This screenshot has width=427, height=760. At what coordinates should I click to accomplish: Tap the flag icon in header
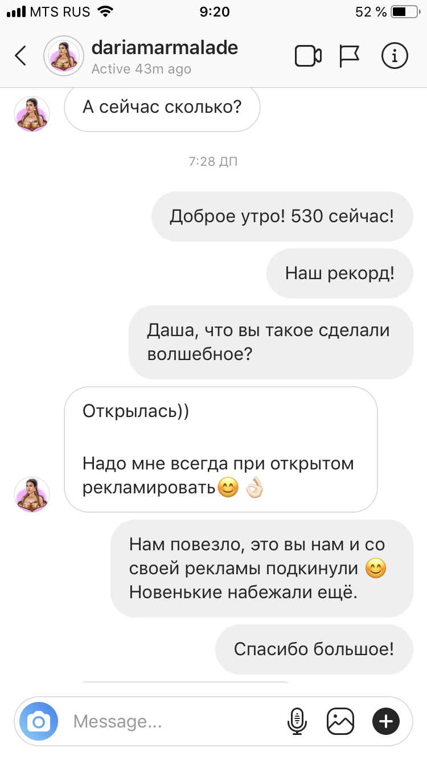(x=349, y=55)
